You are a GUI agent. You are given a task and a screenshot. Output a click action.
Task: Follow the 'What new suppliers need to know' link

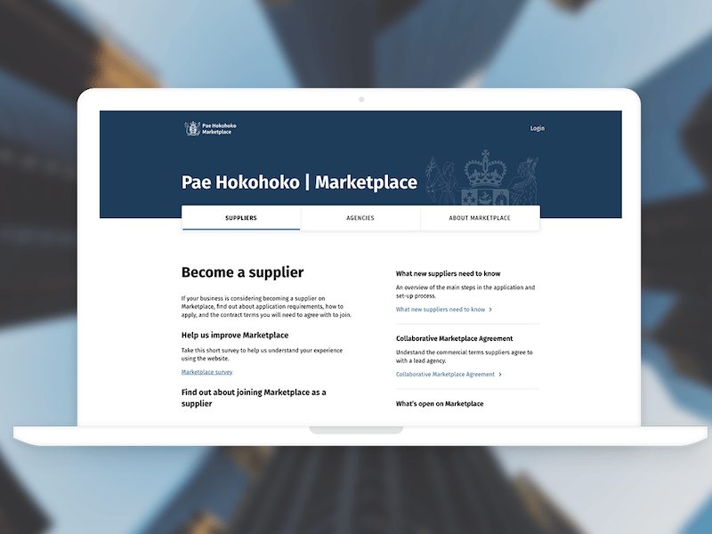(441, 310)
